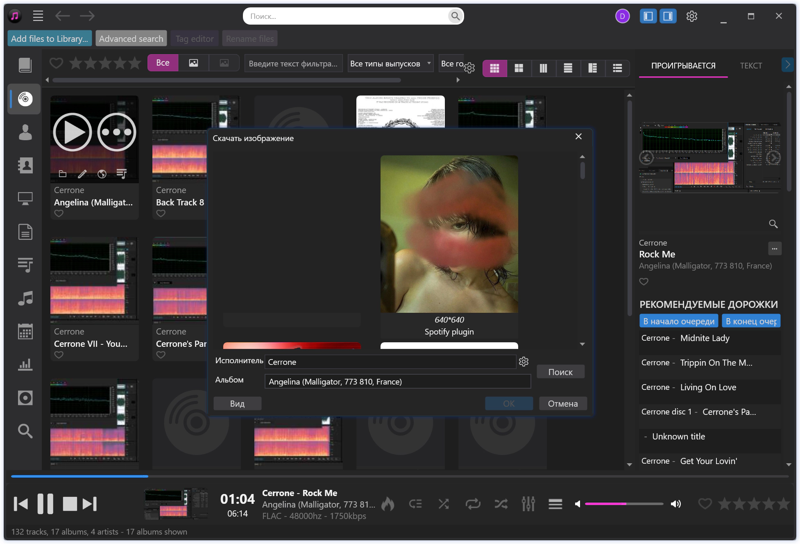800x544 pixels.
Task: Select the Все filter tab
Action: pyautogui.click(x=163, y=63)
